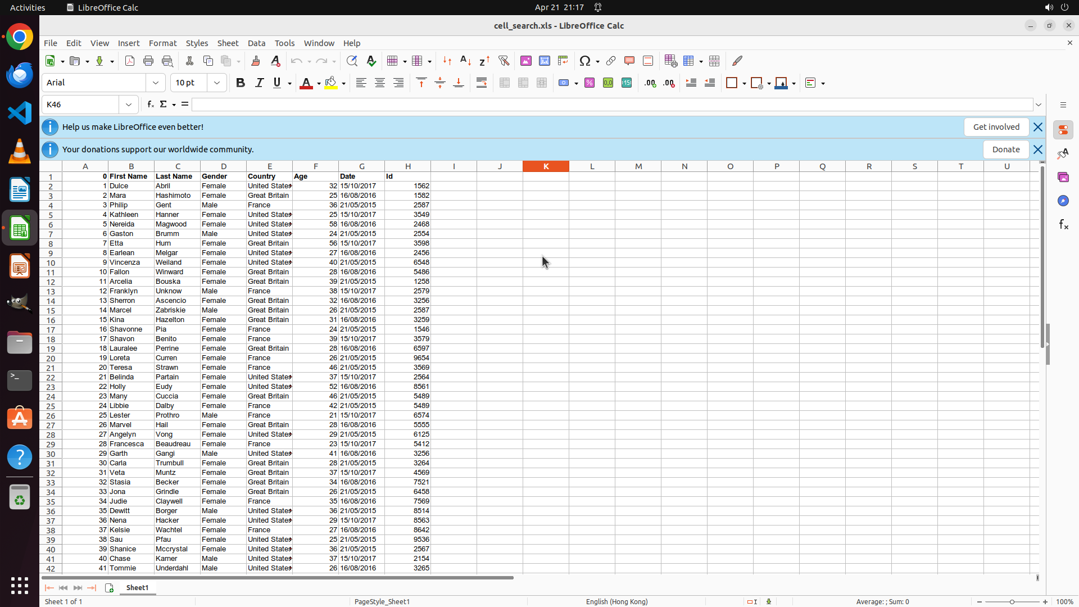Viewport: 1079px width, 607px height.
Task: Expand the Font Name dropdown
Action: [x=156, y=83]
